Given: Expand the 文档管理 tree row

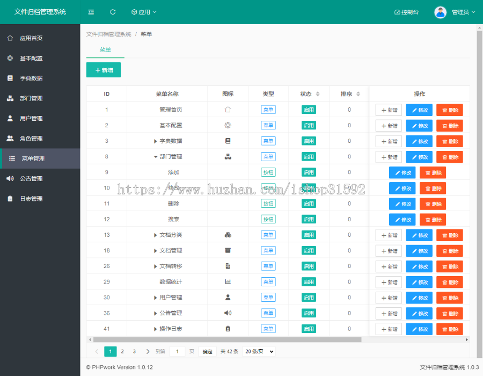Looking at the screenshot, I should [x=155, y=251].
